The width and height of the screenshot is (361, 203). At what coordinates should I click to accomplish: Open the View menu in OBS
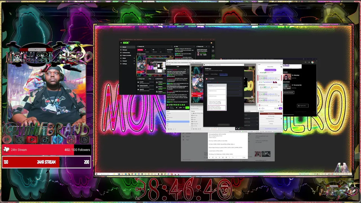(x=172, y=63)
